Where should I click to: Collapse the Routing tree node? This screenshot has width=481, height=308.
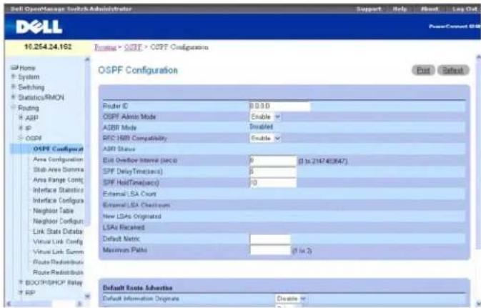coord(14,107)
